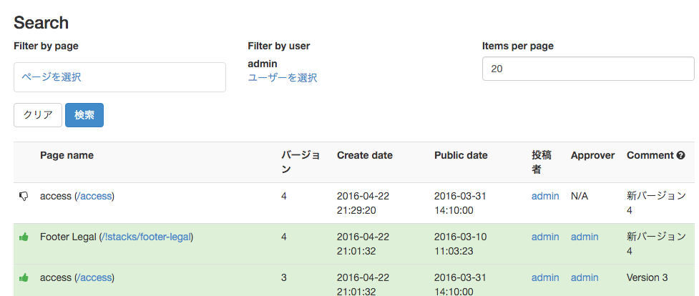Open /access link in version 3 row
This screenshot has width=699, height=296.
pos(94,277)
